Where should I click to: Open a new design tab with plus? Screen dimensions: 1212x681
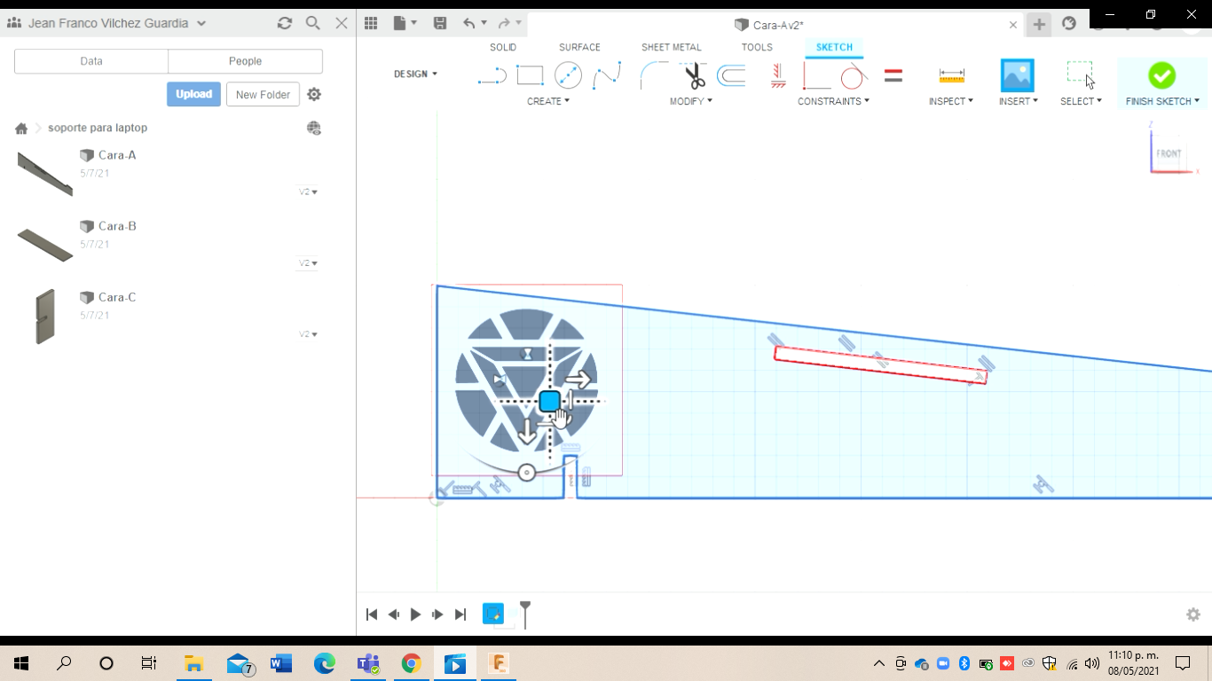1039,25
